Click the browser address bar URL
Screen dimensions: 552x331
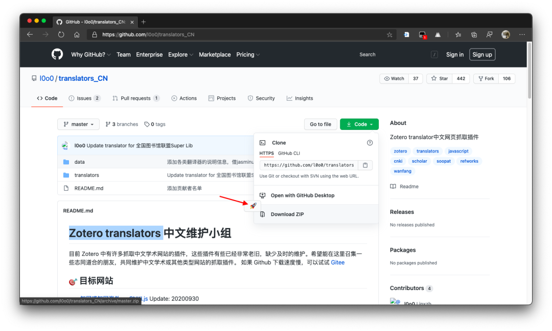point(148,35)
